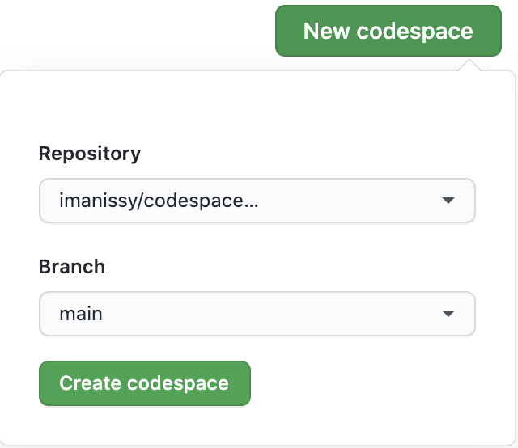Click the popover pointer below New codespace
Viewport: 518px width, 448px height.
pyautogui.click(x=469, y=65)
